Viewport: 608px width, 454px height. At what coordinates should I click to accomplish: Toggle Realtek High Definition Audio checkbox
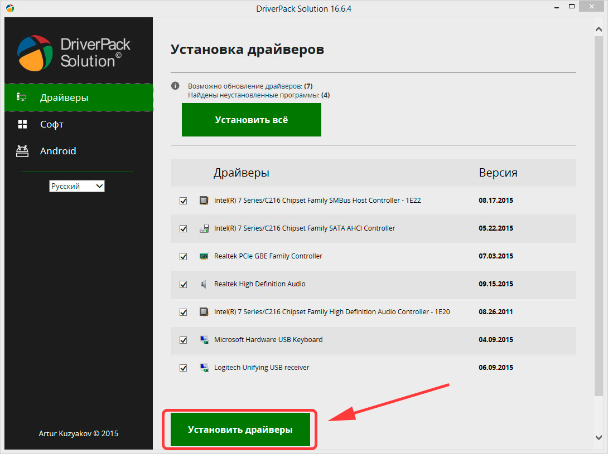tap(184, 284)
